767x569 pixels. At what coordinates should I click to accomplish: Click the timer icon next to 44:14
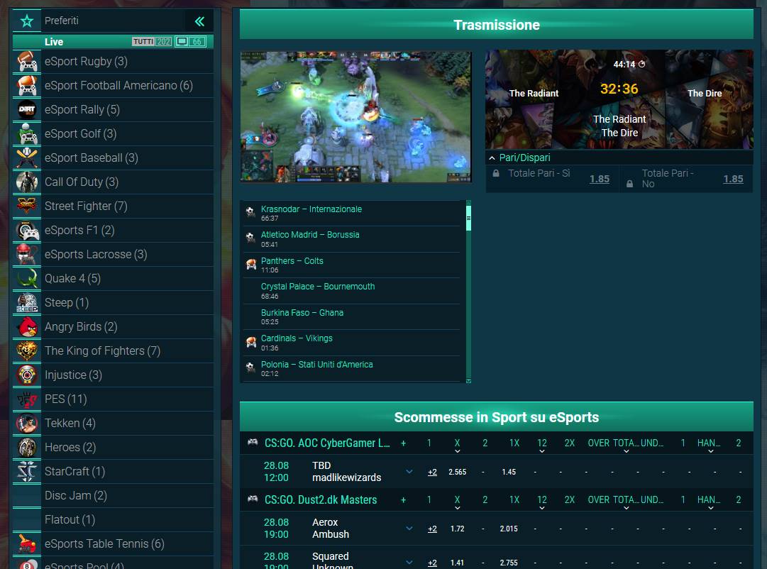point(642,64)
